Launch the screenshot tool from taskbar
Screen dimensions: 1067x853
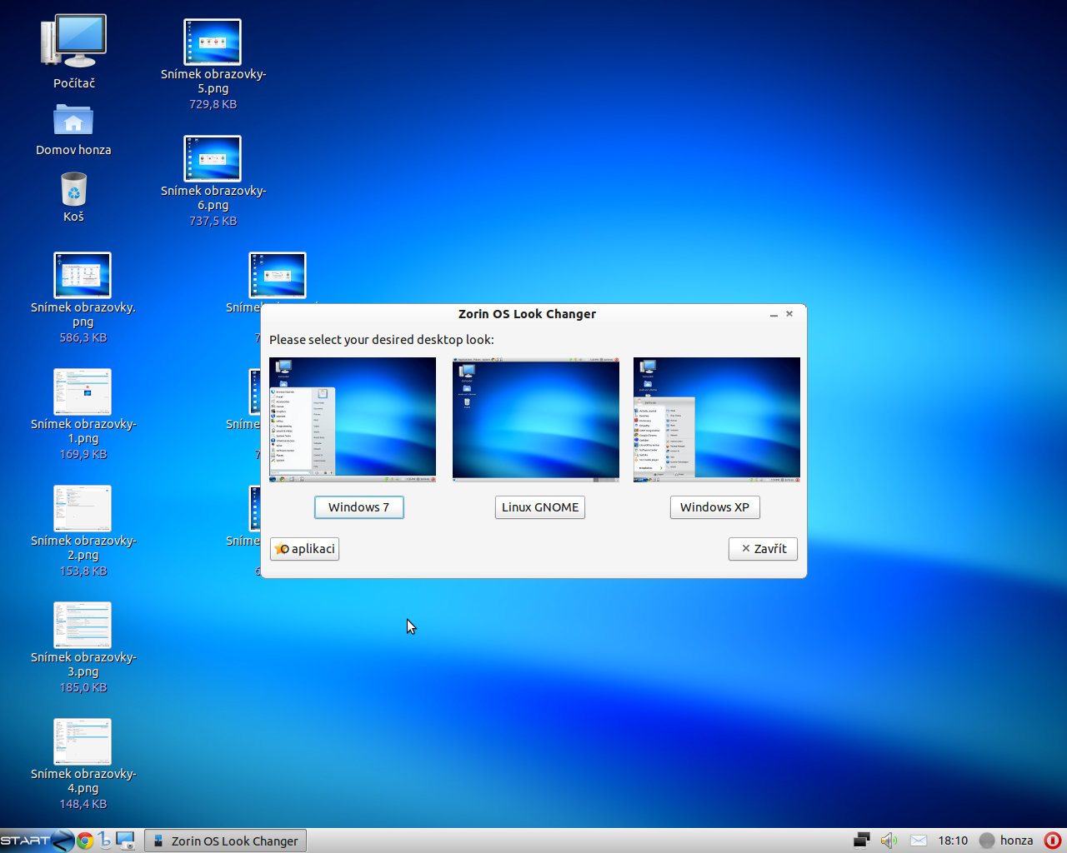pos(126,841)
